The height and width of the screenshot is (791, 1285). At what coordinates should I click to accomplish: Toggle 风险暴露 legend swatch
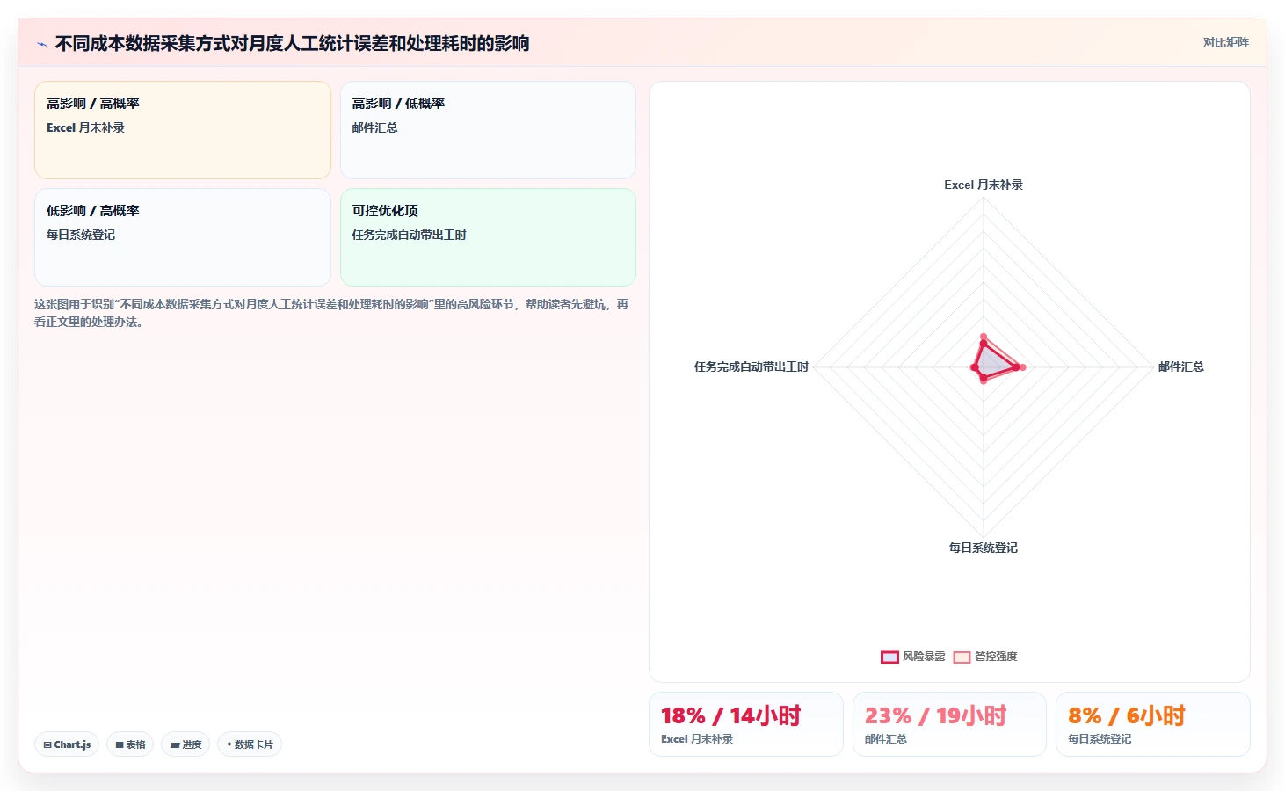click(x=889, y=657)
